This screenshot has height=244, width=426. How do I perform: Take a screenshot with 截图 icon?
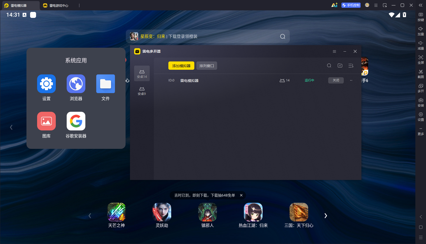coord(421,74)
